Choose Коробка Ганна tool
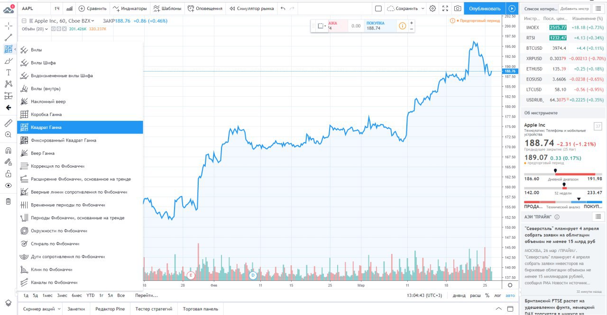This screenshot has width=607, height=315. pyautogui.click(x=80, y=115)
